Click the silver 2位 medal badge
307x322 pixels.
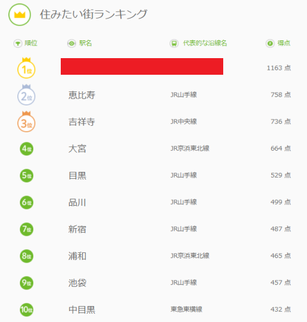coord(26,95)
